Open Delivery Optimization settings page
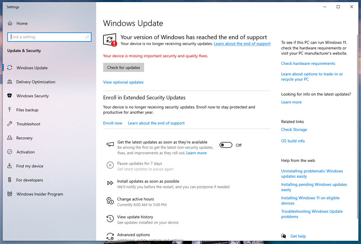The width and height of the screenshot is (361, 244). 36,82
